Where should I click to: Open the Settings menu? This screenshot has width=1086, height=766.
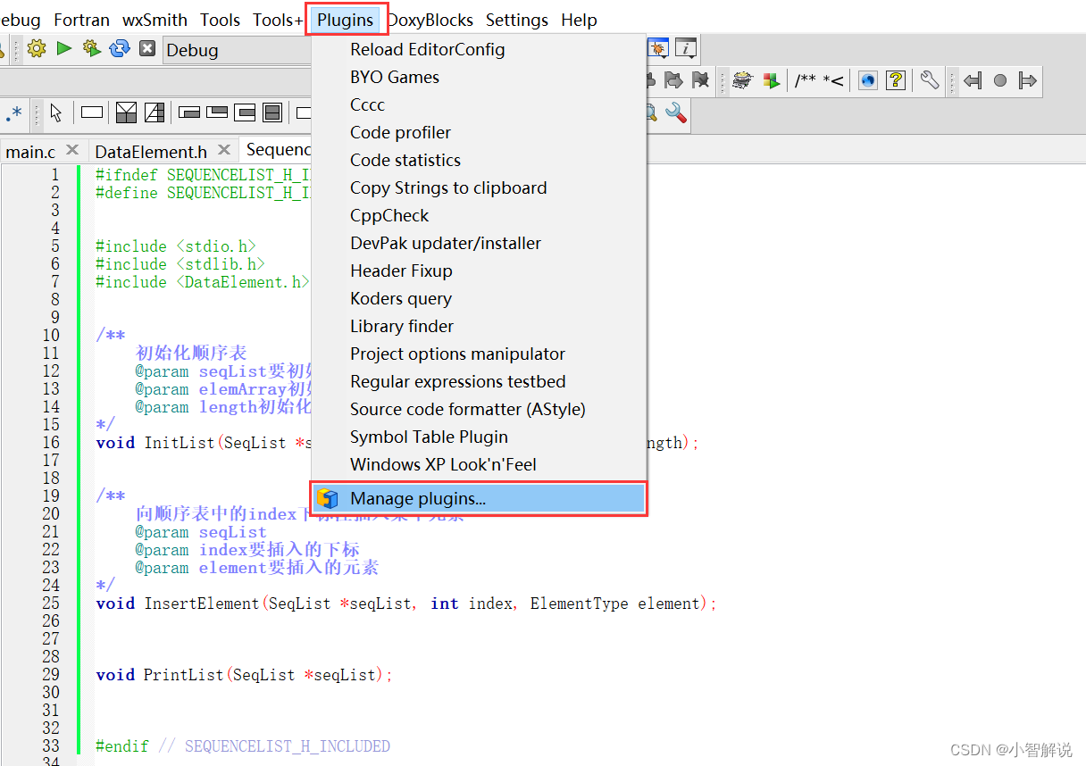517,20
